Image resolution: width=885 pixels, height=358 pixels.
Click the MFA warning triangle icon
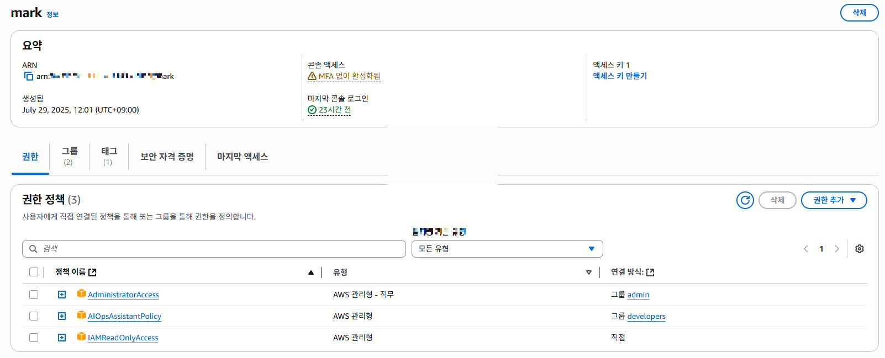click(x=312, y=76)
